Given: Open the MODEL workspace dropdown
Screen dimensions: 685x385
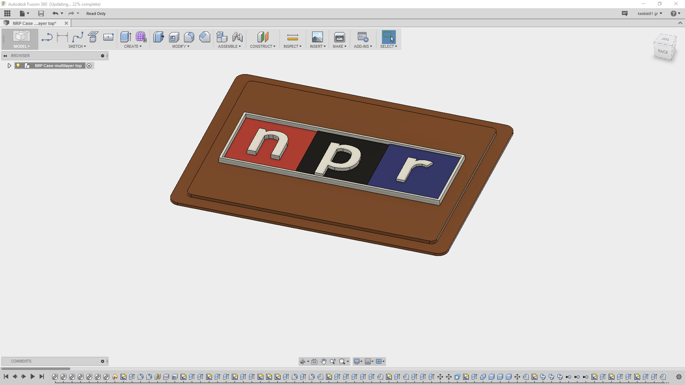Looking at the screenshot, I should 21,46.
